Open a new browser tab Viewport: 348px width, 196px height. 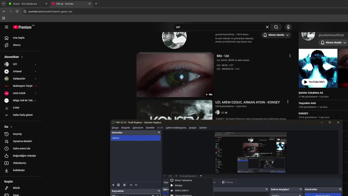coord(96,4)
